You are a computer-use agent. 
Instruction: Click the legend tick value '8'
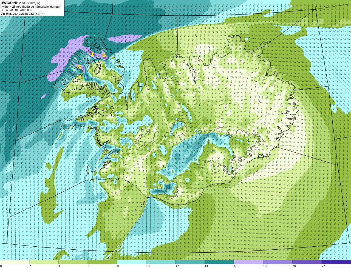coord(118,266)
